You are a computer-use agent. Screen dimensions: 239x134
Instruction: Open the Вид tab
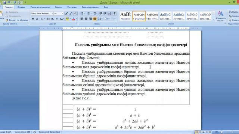tap(106, 7)
